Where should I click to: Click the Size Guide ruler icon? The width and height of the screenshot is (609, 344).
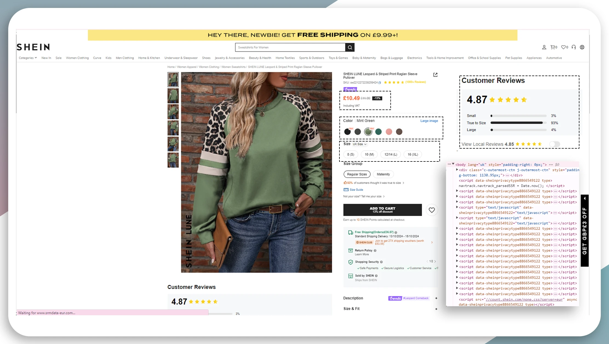pyautogui.click(x=346, y=190)
